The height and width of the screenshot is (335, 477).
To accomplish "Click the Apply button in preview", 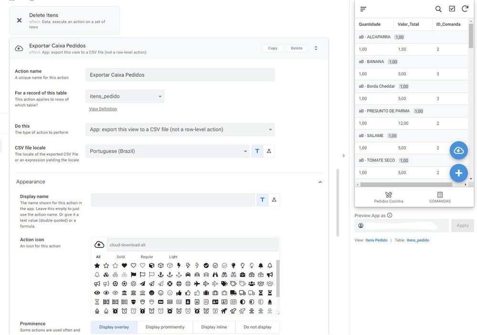I will (x=462, y=226).
